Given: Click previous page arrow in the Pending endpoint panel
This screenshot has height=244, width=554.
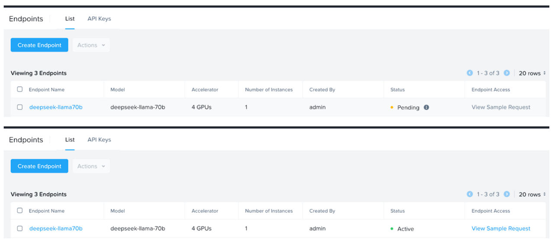Looking at the screenshot, I should (x=470, y=73).
